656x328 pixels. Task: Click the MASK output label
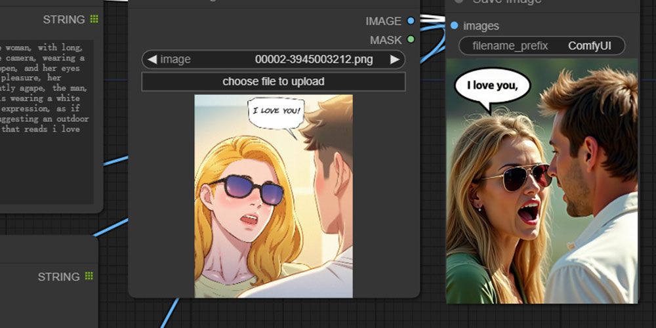386,40
